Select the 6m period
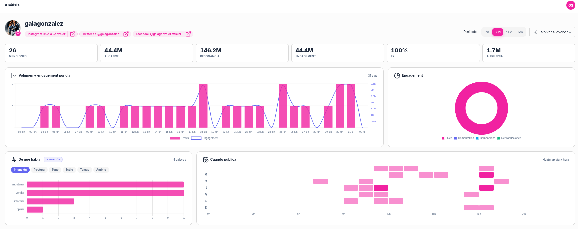The height and width of the screenshot is (229, 578). point(520,32)
